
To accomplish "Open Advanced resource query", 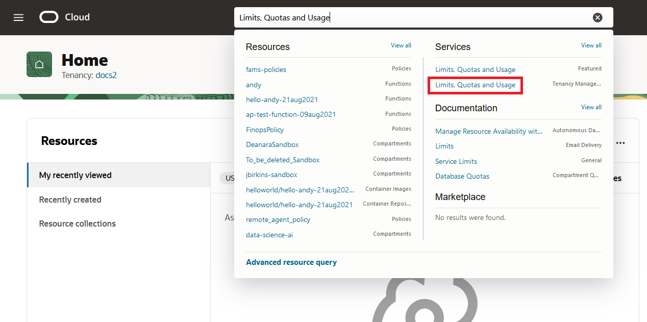I will pos(291,262).
